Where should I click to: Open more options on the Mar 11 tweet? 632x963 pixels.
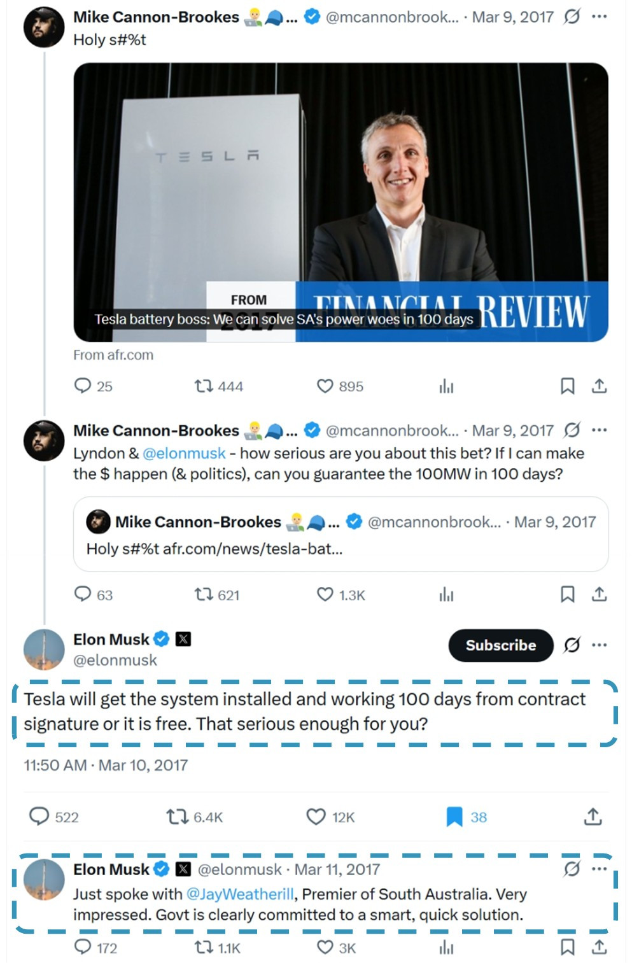click(599, 869)
